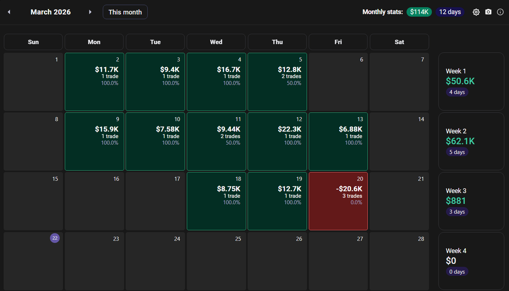509x291 pixels.
Task: Click the $881 weekly total
Action: [456, 201]
